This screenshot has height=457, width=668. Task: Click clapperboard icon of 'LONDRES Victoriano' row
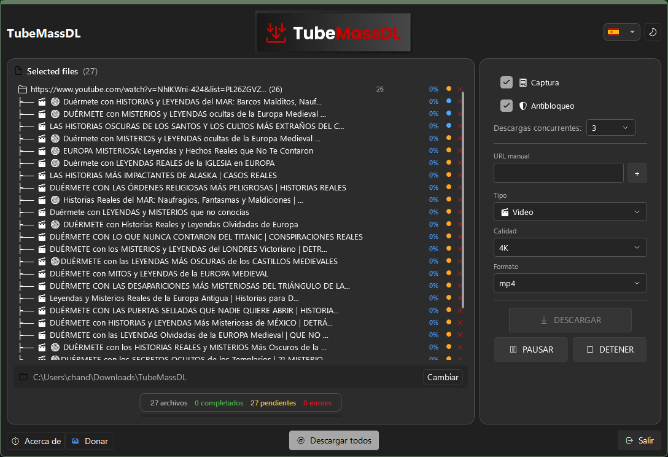42,249
